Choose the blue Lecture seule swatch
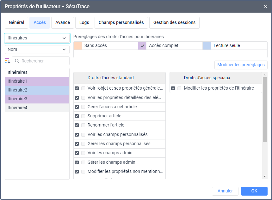 pyautogui.click(x=207, y=45)
